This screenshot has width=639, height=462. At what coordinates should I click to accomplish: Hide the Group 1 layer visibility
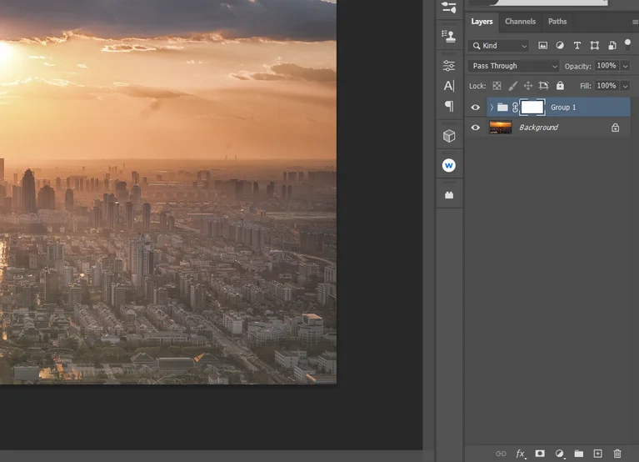pos(476,108)
